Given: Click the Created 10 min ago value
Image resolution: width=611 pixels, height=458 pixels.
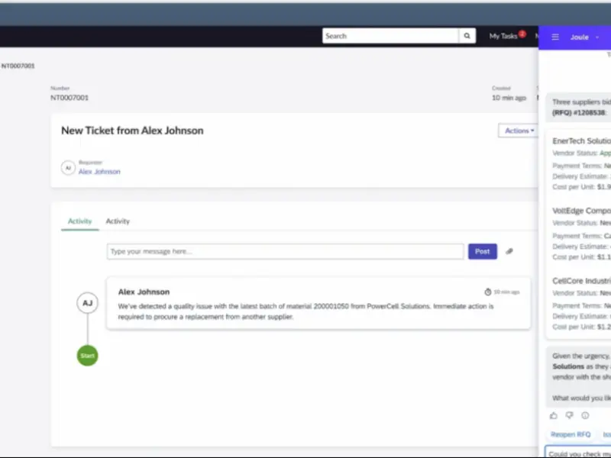Looking at the screenshot, I should (x=509, y=98).
